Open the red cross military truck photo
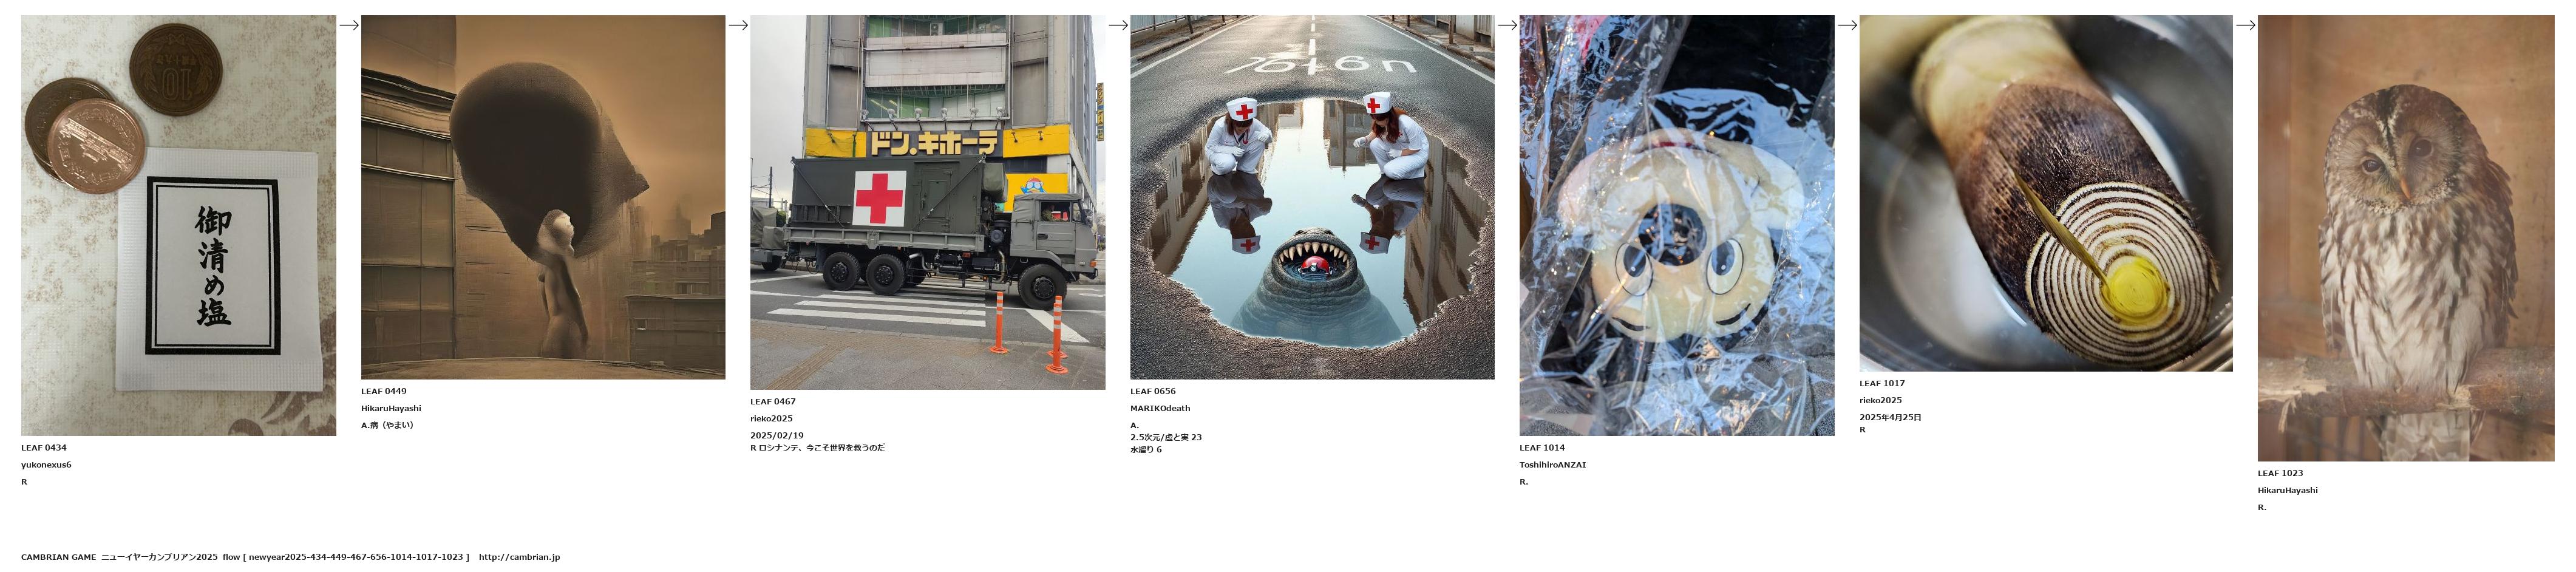This screenshot has width=2576, height=572. point(927,202)
